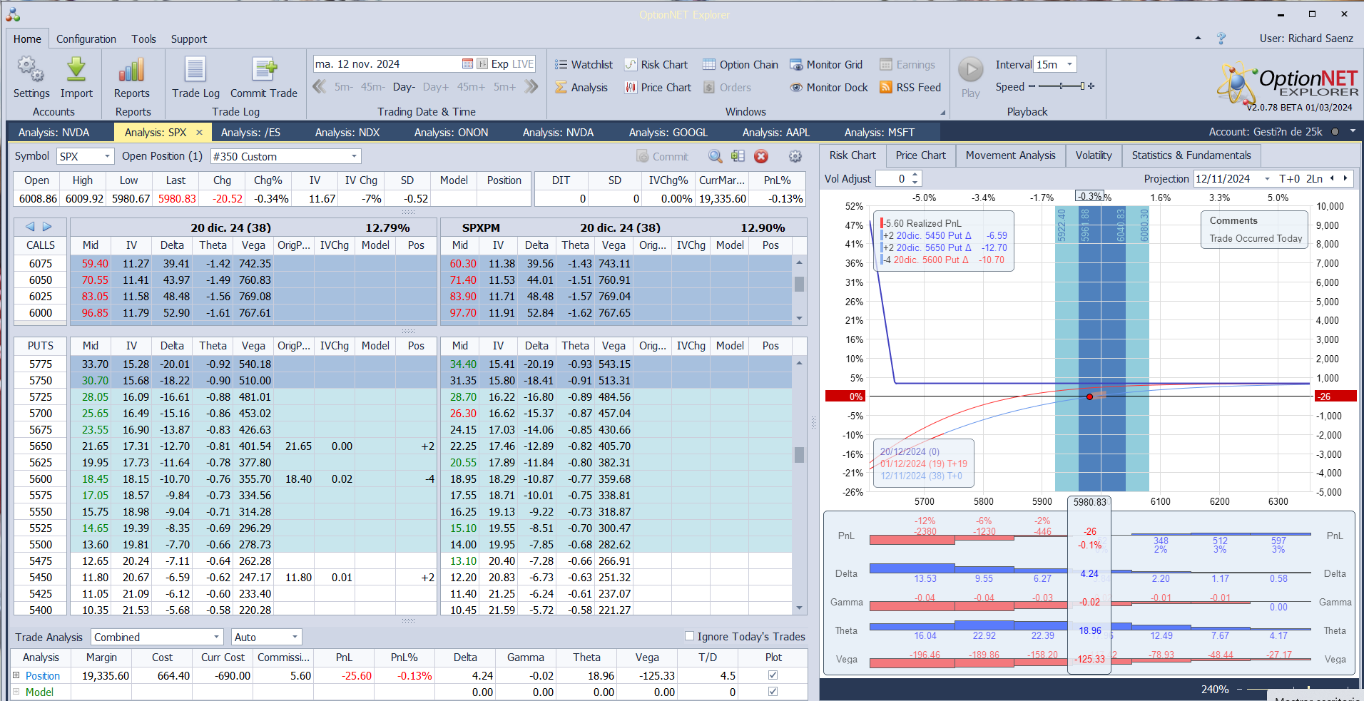Click the help question mark icon
1364x701 pixels.
pos(1221,39)
